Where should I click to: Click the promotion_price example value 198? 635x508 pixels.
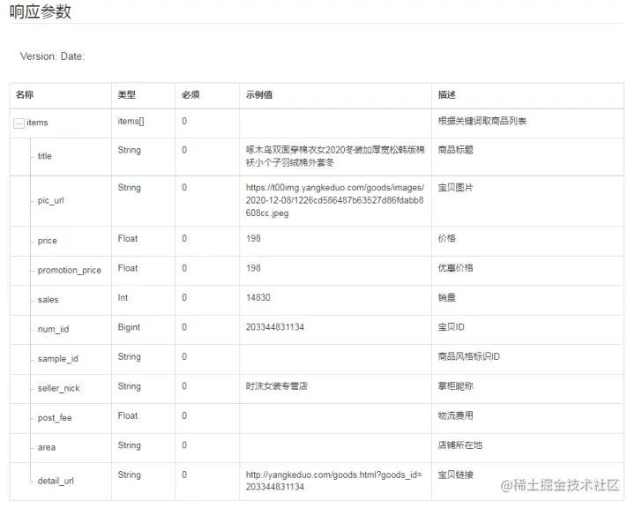coord(253,268)
